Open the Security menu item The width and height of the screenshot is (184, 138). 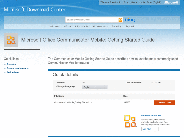coord(116,26)
